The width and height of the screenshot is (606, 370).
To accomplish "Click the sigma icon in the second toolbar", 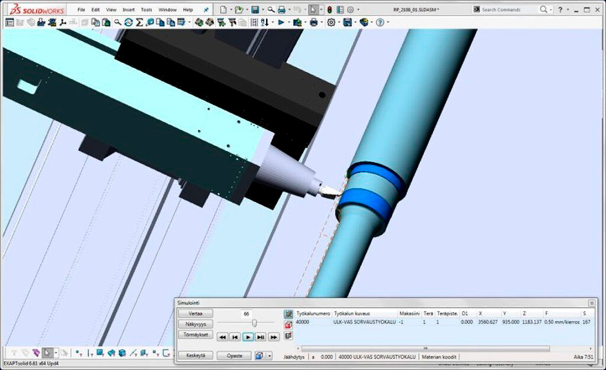I will 139,22.
